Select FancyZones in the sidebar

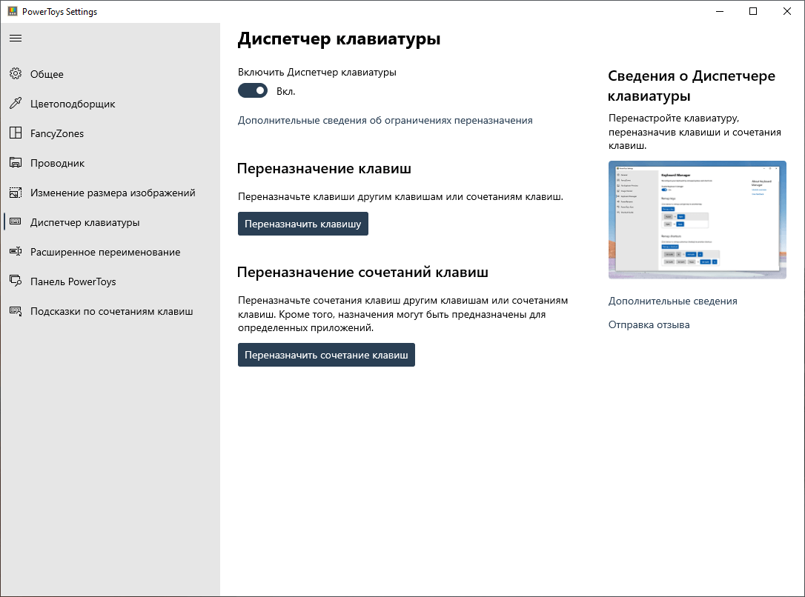(110, 133)
